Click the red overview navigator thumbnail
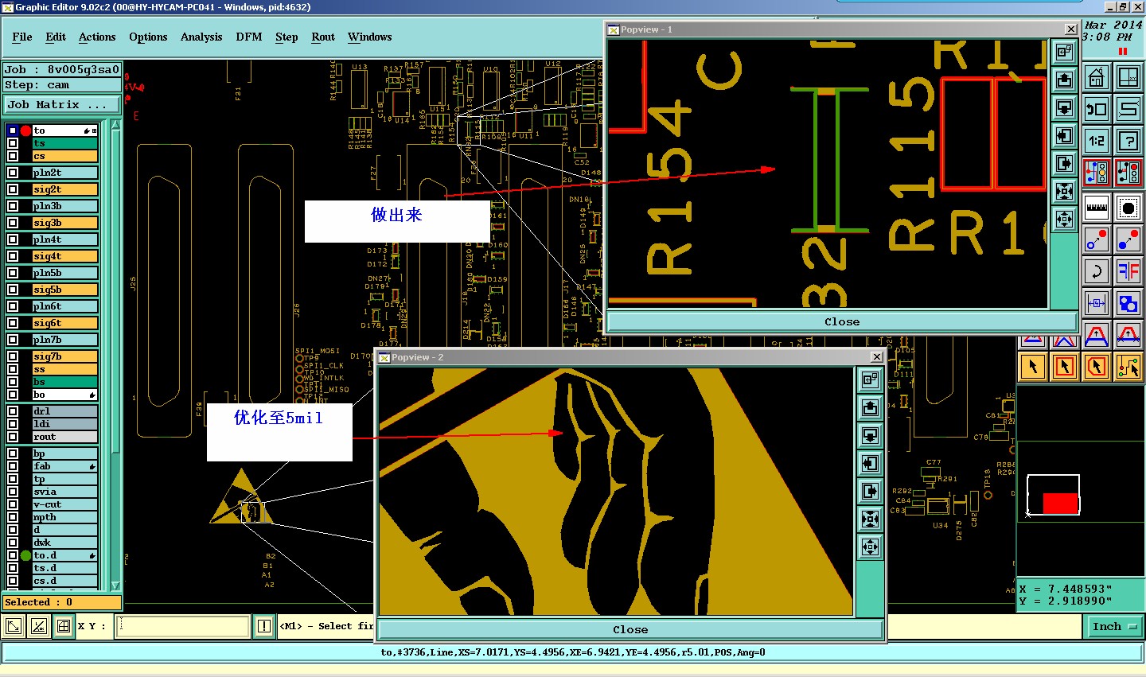This screenshot has width=1146, height=677. [x=1060, y=503]
